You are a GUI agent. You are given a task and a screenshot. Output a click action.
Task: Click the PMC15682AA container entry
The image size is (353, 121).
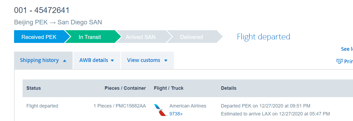130,106
